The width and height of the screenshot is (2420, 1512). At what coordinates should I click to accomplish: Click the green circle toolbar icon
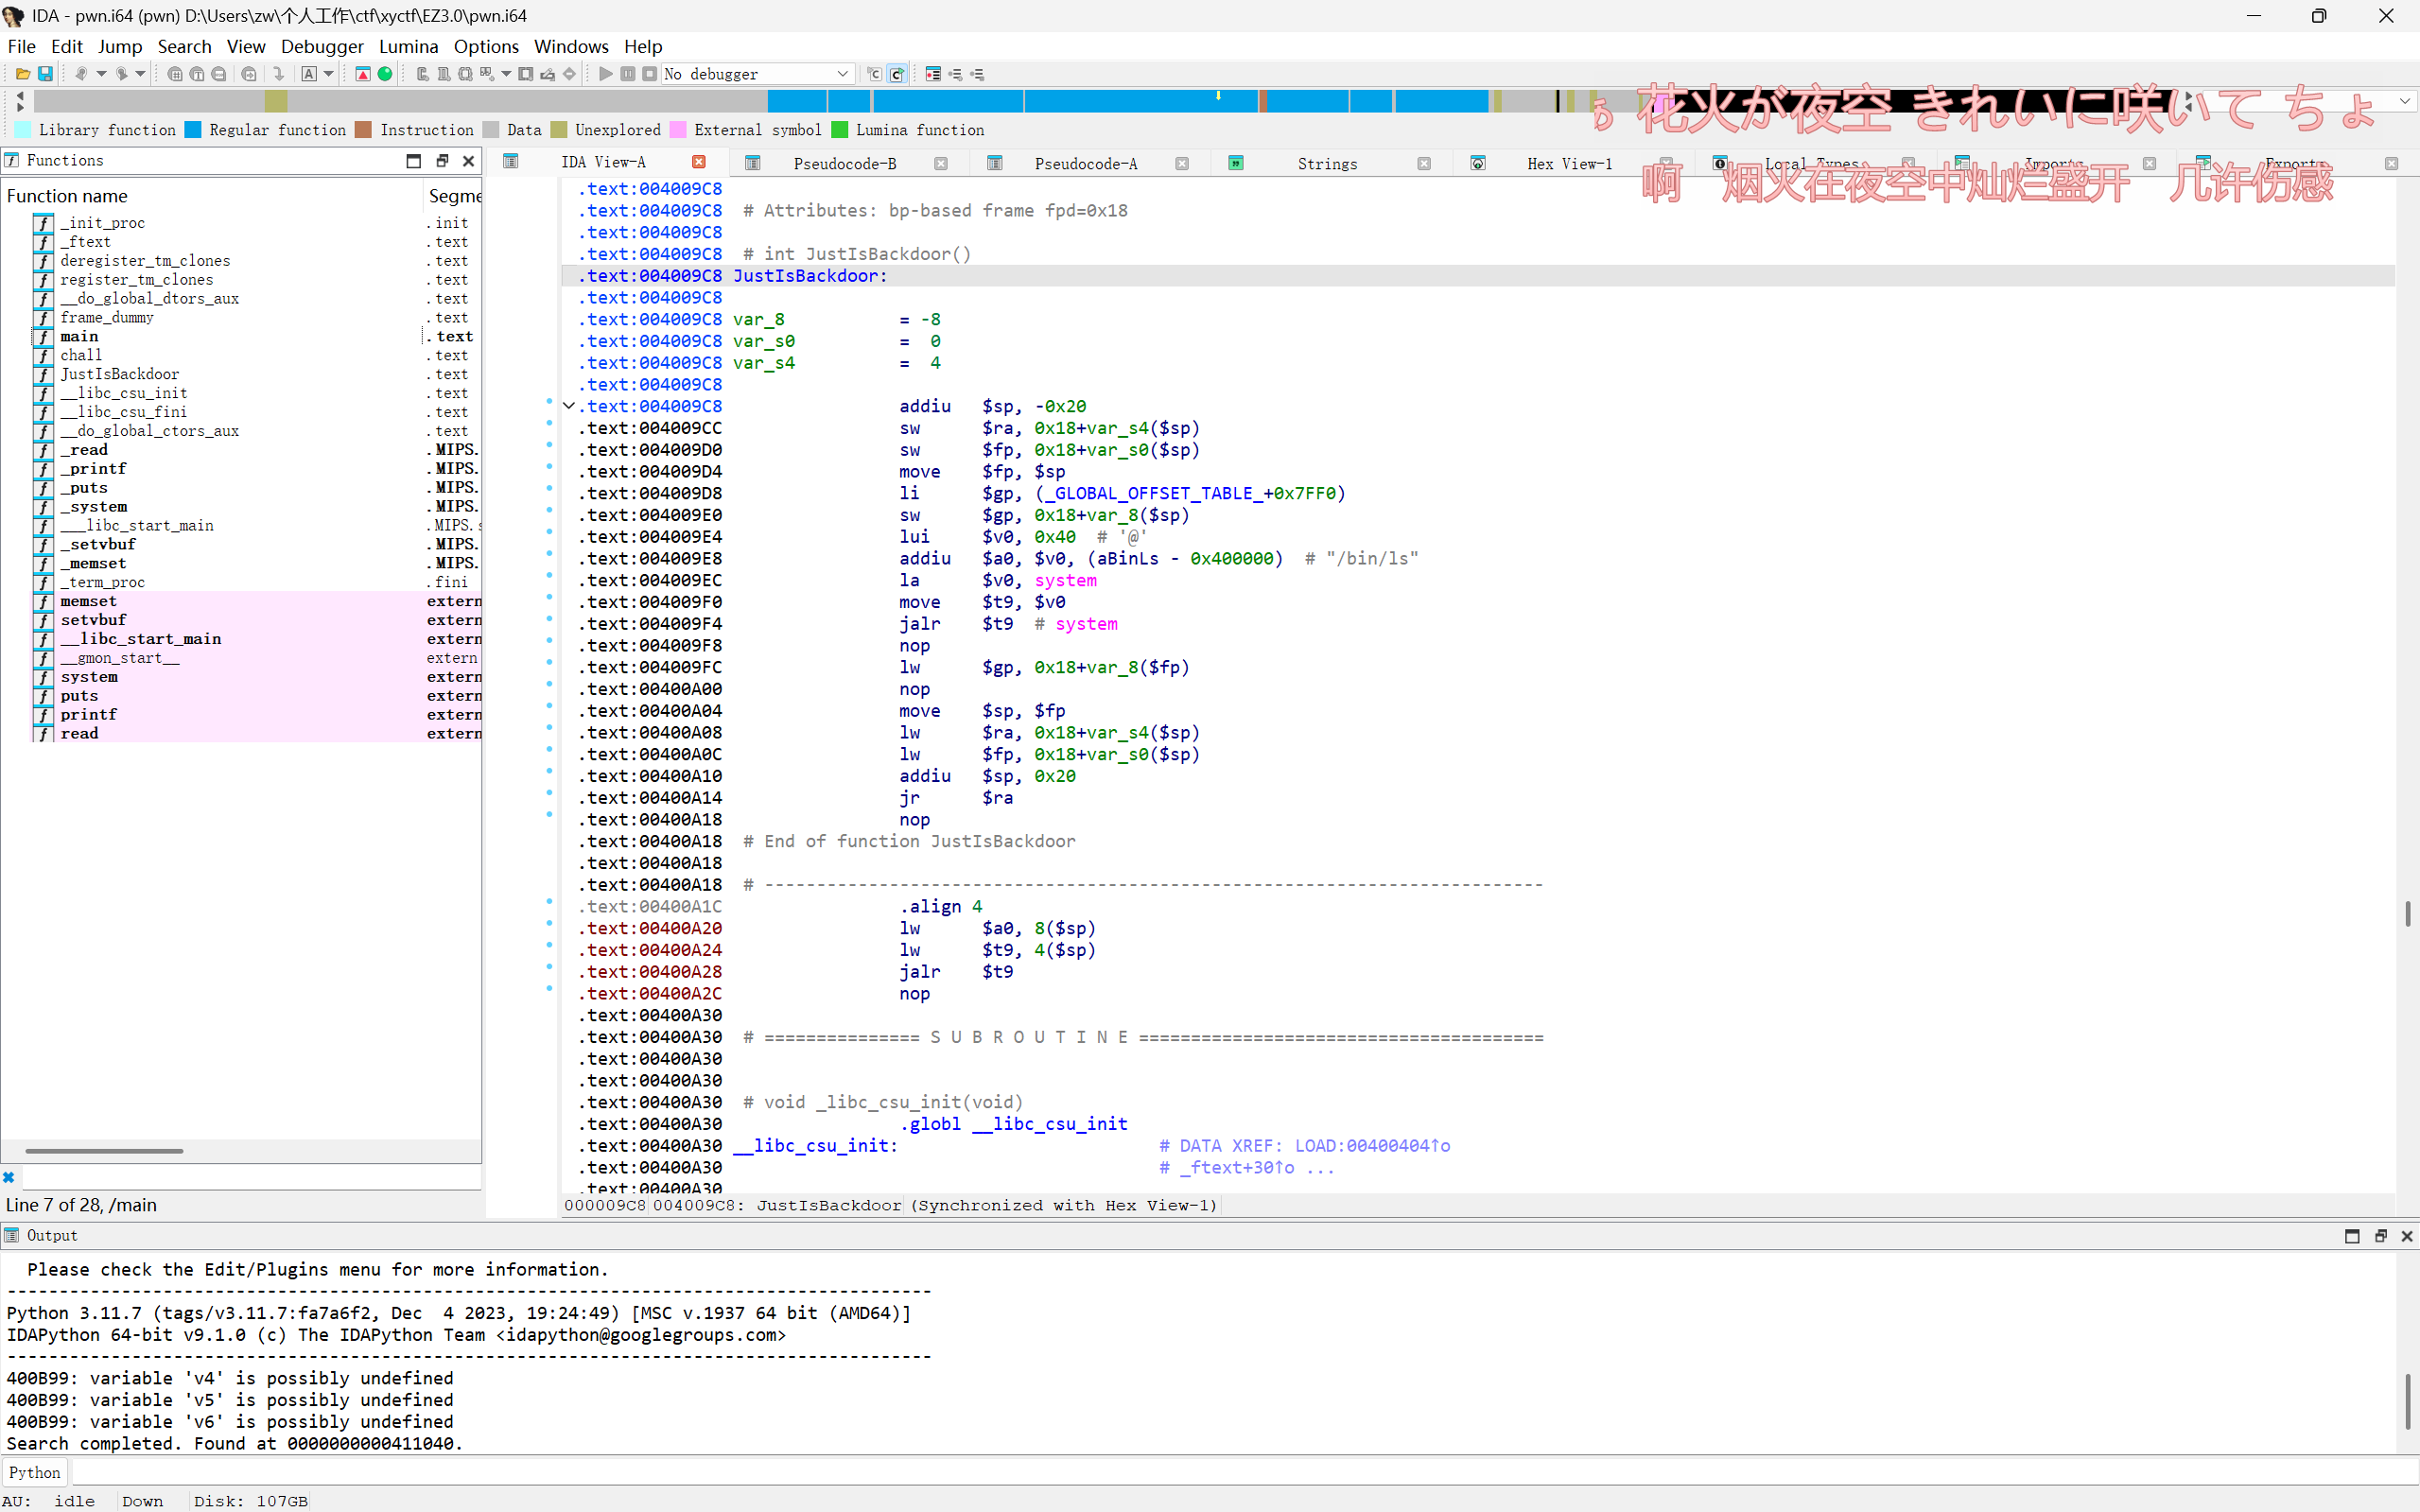(x=385, y=74)
